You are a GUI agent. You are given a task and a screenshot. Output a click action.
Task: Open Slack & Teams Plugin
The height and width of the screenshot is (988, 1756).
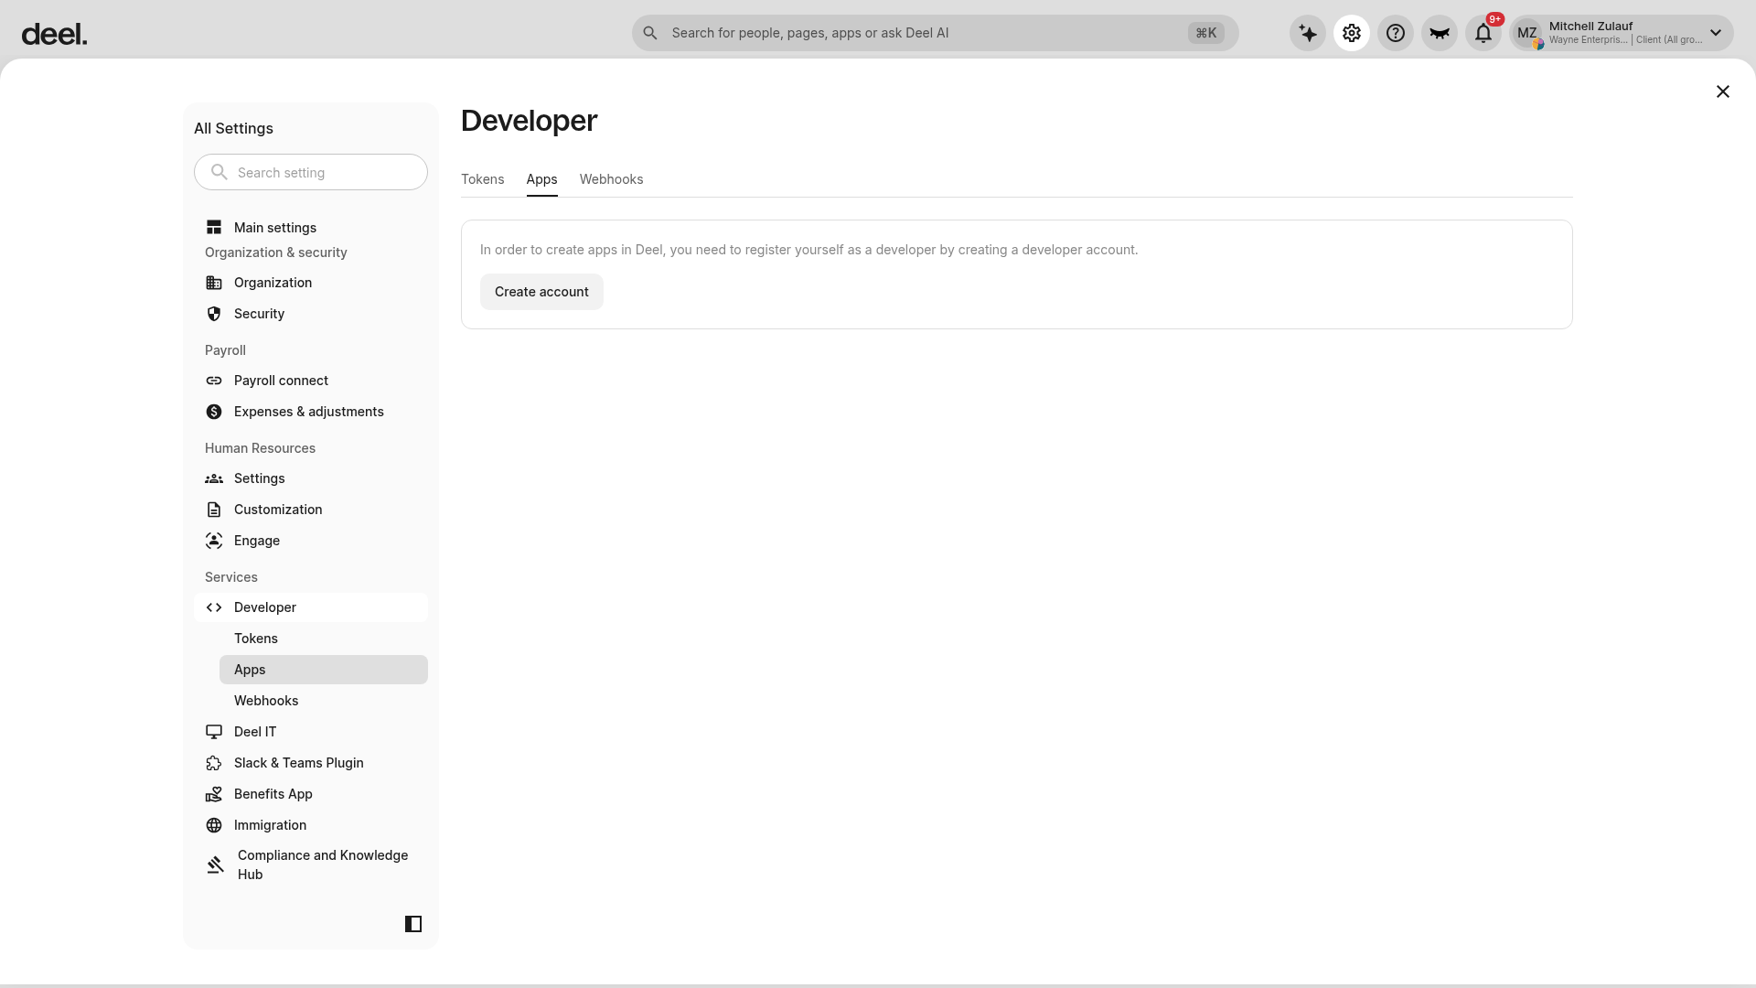(311, 763)
